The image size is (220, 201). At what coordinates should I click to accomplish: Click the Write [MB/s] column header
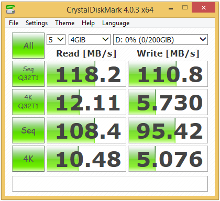[x=168, y=53]
